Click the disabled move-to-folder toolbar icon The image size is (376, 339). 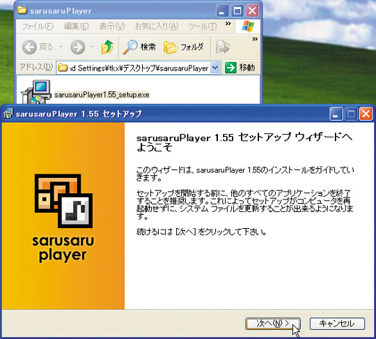coord(222,47)
